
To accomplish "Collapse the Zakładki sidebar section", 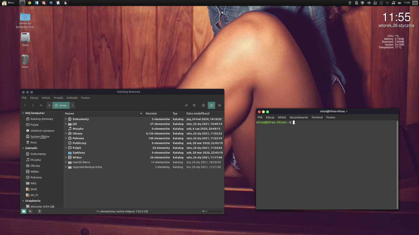I will pos(23,148).
